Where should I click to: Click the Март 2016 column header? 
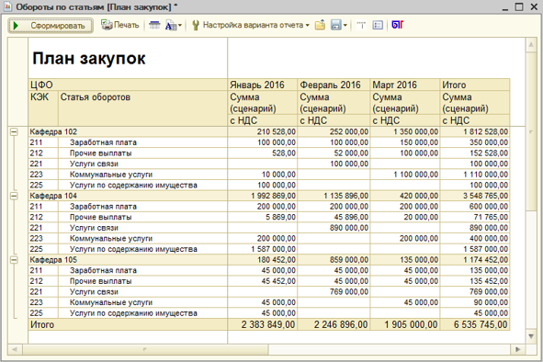pos(405,85)
